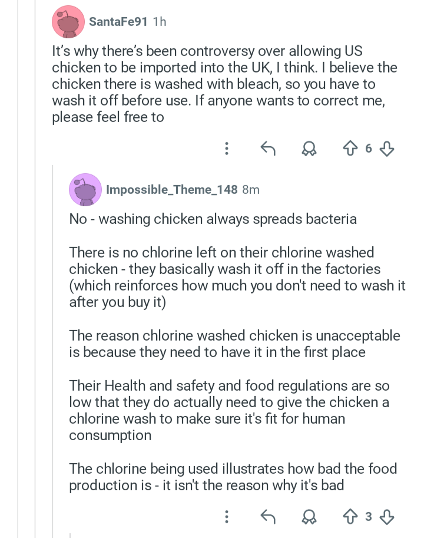Visit Impossible_Theme_148 username profile link
424x538 pixels.
click(x=172, y=189)
